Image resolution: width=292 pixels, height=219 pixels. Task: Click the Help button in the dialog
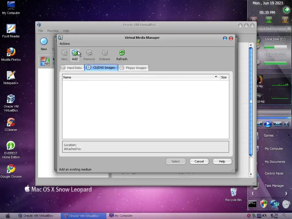pos(222,161)
